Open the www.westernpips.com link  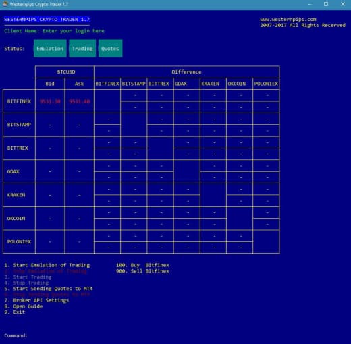[x=288, y=20]
